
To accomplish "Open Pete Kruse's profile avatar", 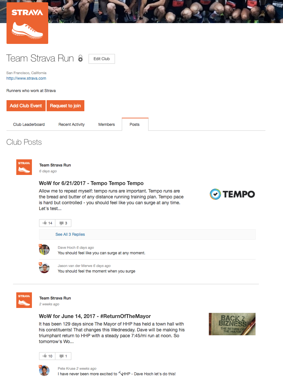I will click(x=44, y=370).
